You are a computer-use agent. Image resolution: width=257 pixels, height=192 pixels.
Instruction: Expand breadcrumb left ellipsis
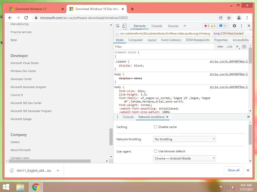(x=117, y=34)
